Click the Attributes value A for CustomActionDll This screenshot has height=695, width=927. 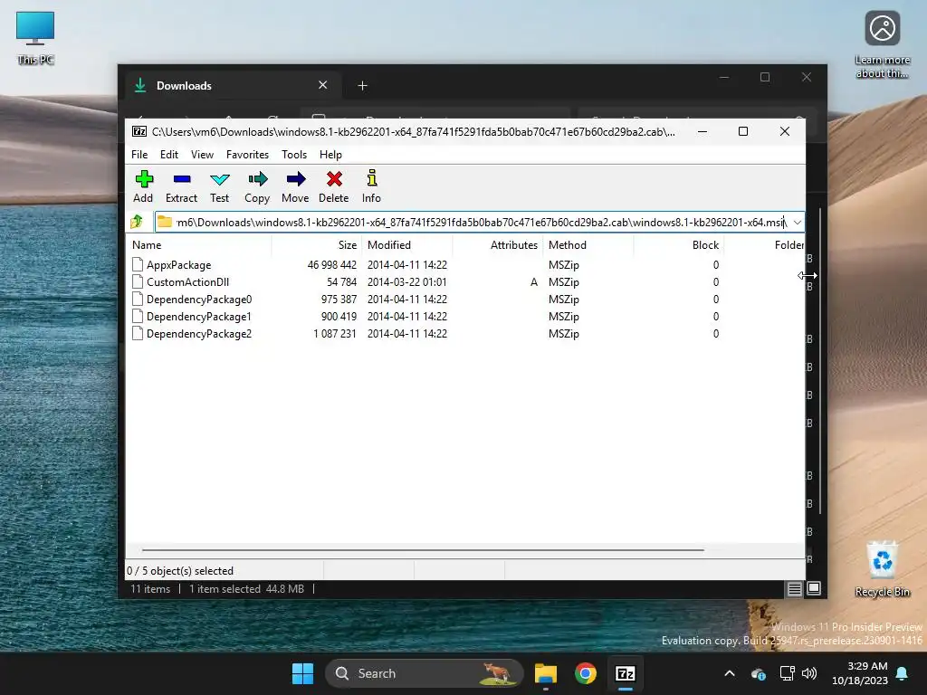(534, 282)
